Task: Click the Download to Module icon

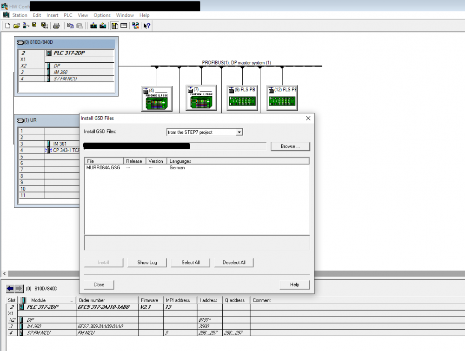Action: tap(94, 26)
